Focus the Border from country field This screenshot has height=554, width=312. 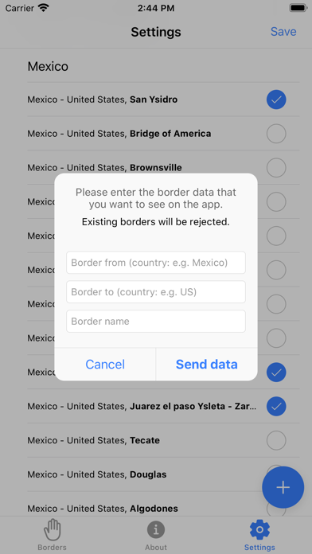[156, 263]
